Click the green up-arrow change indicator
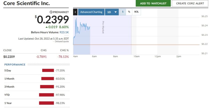 click(x=47, y=27)
